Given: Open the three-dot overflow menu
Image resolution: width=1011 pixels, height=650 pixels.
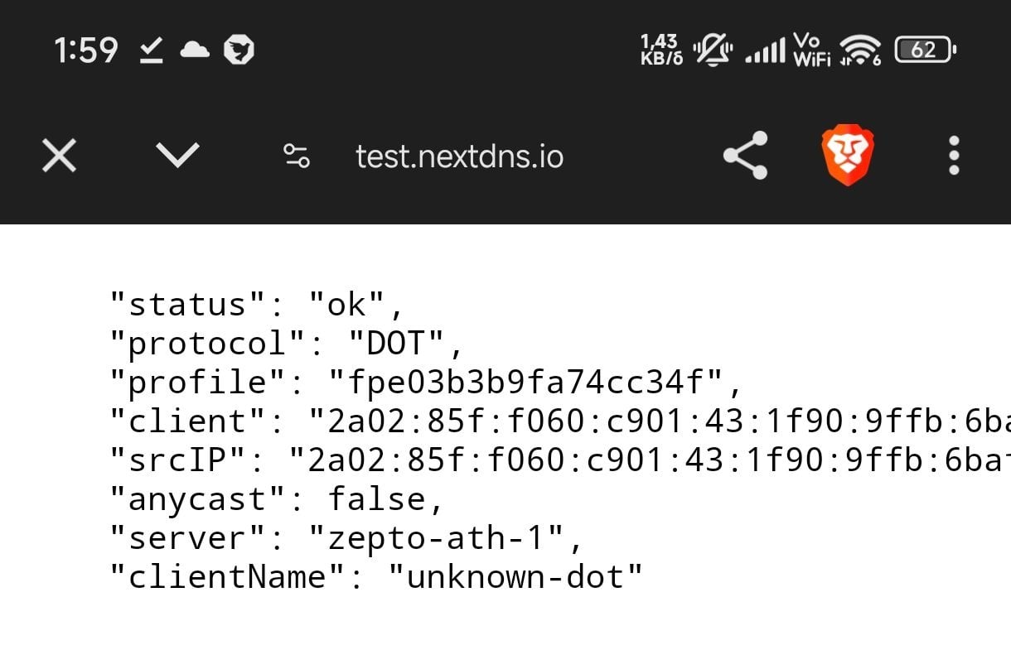Looking at the screenshot, I should [954, 156].
